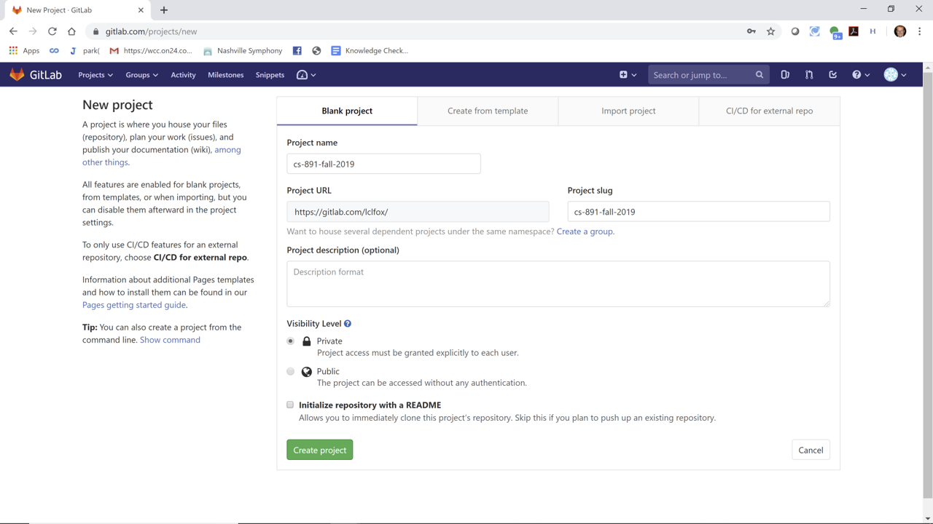The image size is (933, 524).
Task: Bookmark page with the star icon
Action: [770, 31]
